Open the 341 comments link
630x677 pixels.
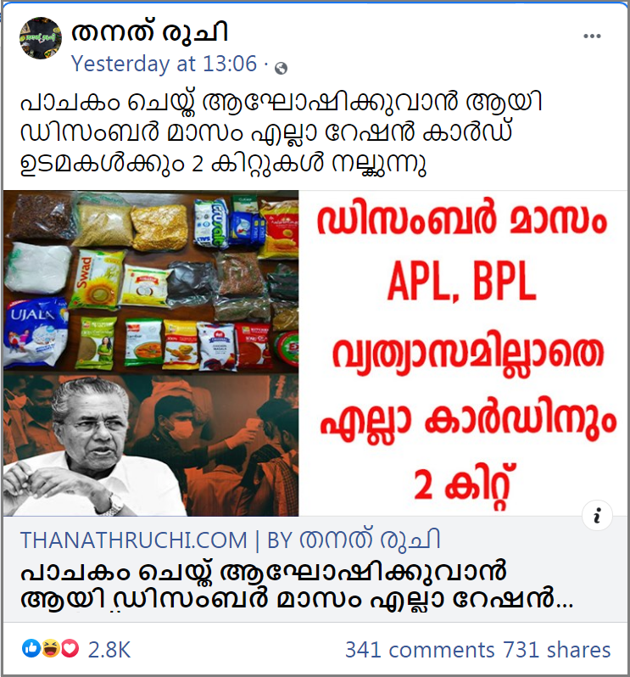pos(420,650)
